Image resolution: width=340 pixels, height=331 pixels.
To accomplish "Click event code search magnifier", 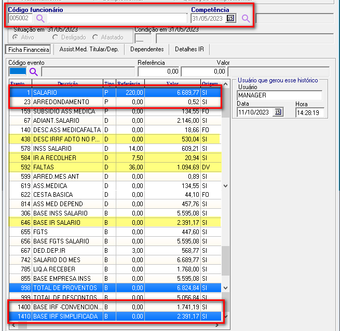I will (34, 71).
